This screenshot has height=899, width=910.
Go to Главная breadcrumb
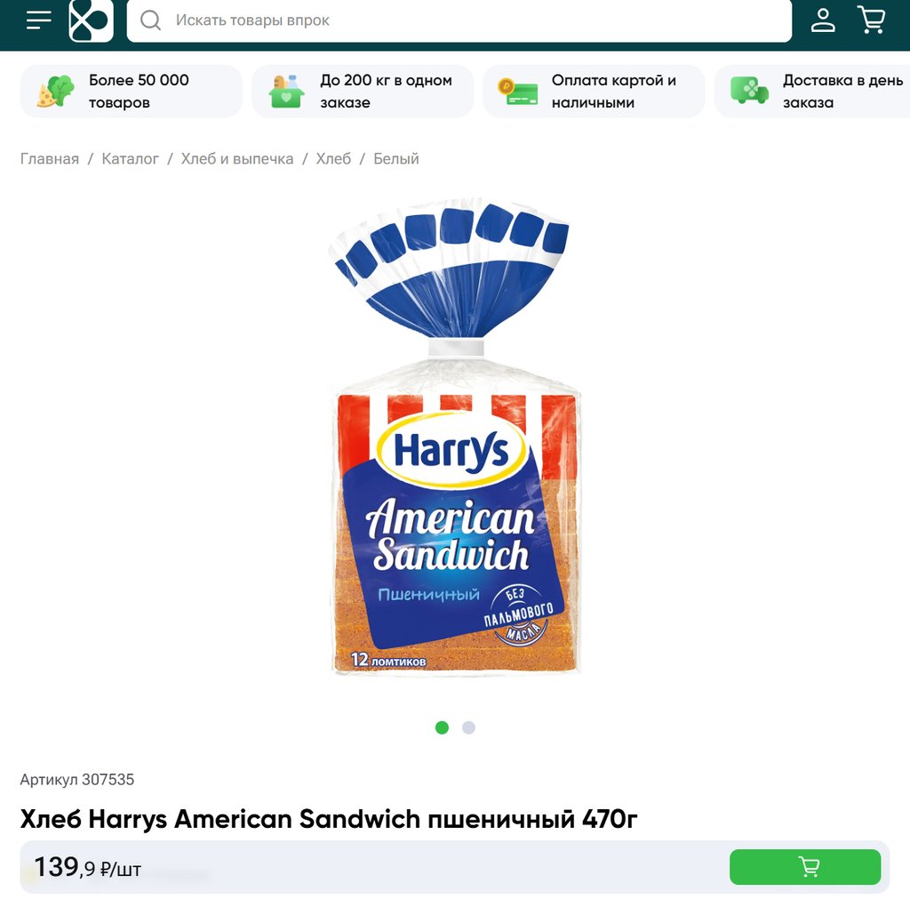coord(50,158)
